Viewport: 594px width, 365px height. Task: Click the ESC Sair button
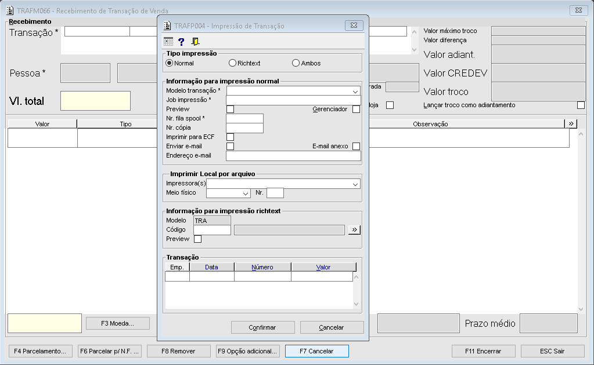552,351
